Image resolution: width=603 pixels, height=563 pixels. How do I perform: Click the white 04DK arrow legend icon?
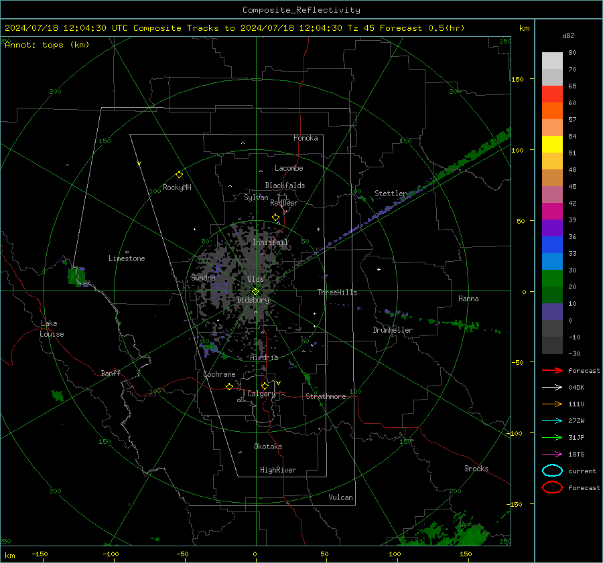pyautogui.click(x=552, y=387)
